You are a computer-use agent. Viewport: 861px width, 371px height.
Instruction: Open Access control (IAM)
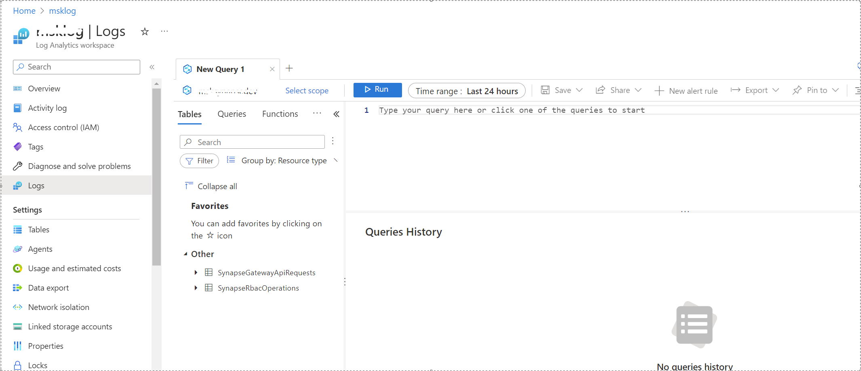63,127
